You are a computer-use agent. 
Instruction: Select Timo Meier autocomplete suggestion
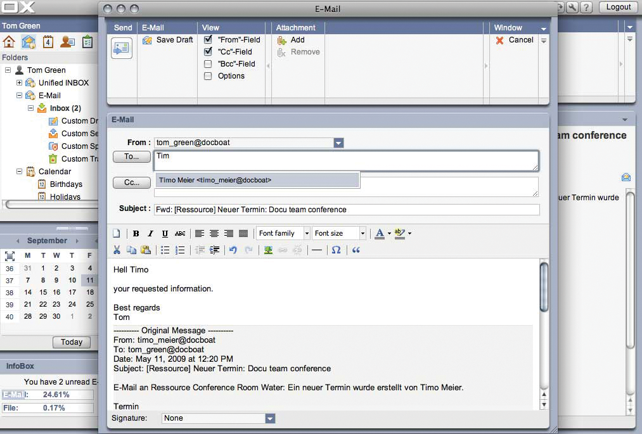pos(257,181)
